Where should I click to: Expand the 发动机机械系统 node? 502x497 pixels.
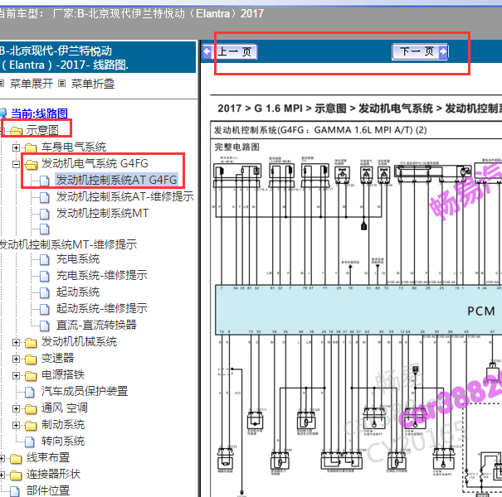point(16,343)
